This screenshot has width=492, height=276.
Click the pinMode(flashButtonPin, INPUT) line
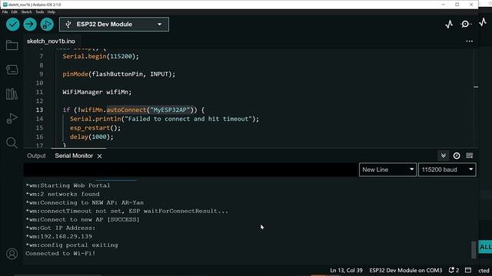click(119, 74)
